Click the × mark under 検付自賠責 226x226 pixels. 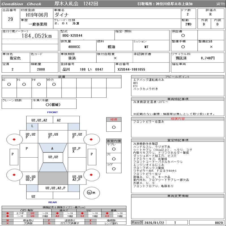click(x=115, y=58)
